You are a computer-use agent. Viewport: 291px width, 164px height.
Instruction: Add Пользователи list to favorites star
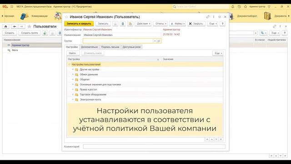coord(29,26)
